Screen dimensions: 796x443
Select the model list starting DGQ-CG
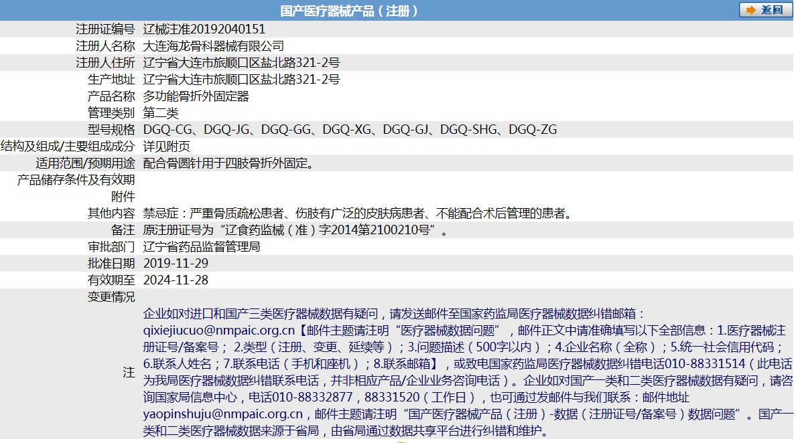click(350, 130)
